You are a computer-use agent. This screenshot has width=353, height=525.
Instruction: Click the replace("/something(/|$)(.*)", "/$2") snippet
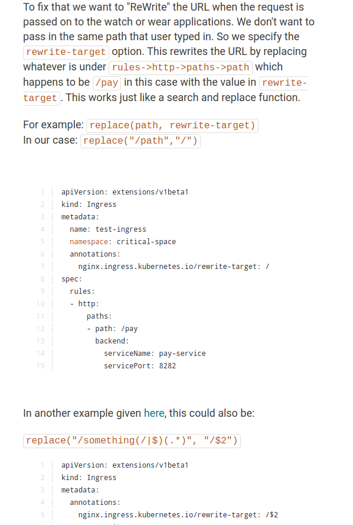click(x=132, y=440)
